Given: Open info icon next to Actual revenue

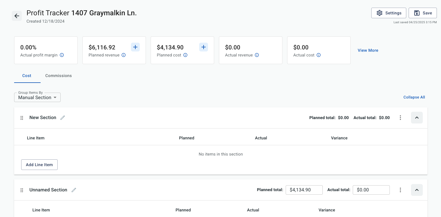Looking at the screenshot, I should coord(257,55).
